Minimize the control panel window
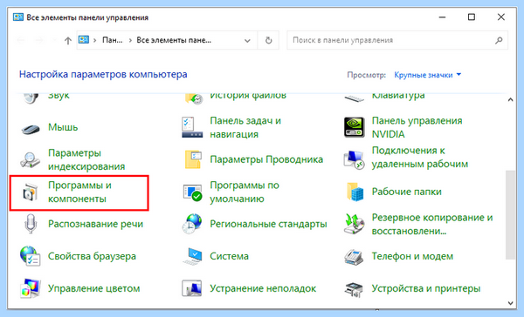524x317 pixels. 442,17
